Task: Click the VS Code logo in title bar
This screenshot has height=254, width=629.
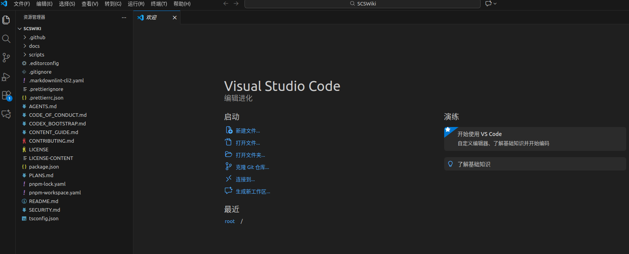Action: point(4,4)
